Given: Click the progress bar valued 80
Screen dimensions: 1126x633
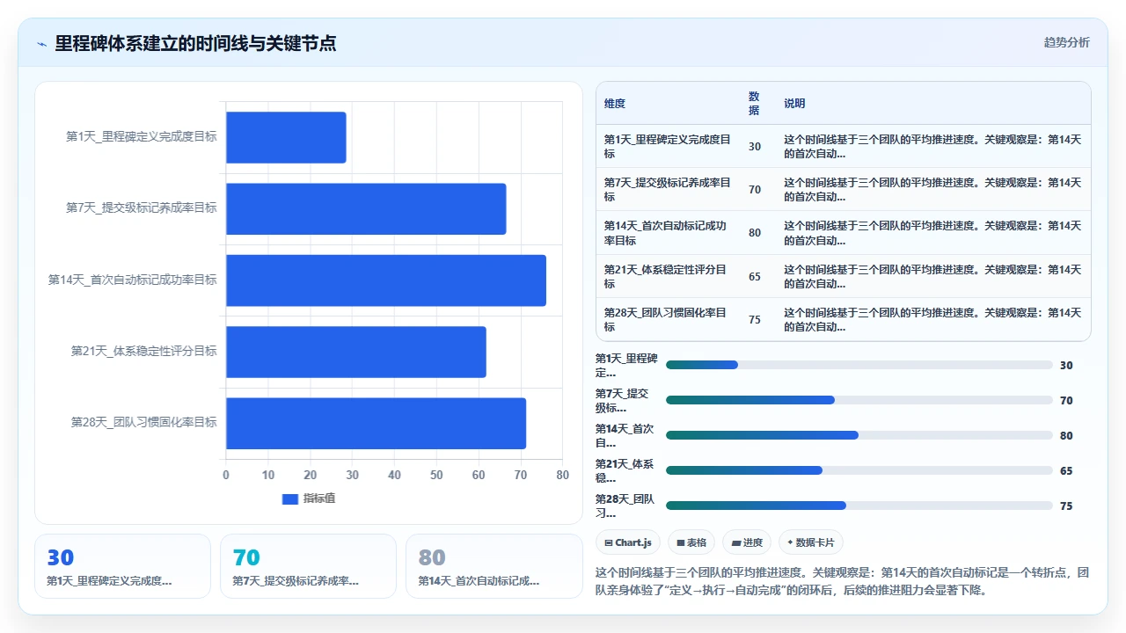Looking at the screenshot, I should (x=859, y=435).
